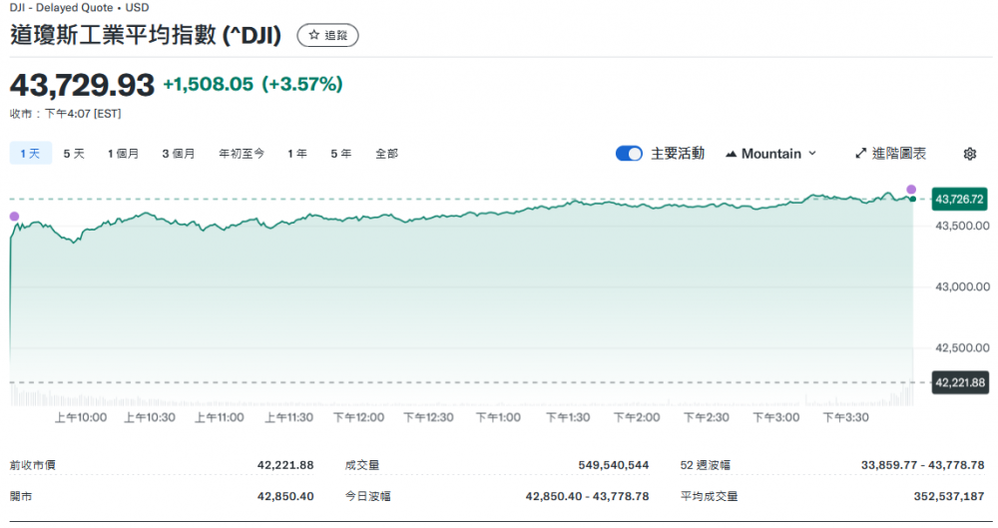Click the 43,726.72 current price label

[x=959, y=200]
